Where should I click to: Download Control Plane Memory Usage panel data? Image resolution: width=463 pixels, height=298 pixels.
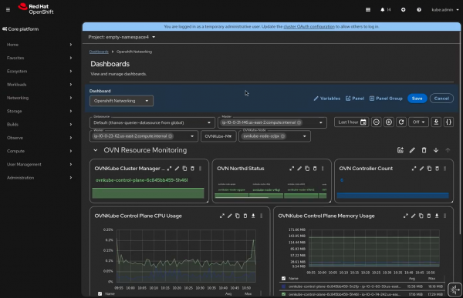click(x=437, y=216)
